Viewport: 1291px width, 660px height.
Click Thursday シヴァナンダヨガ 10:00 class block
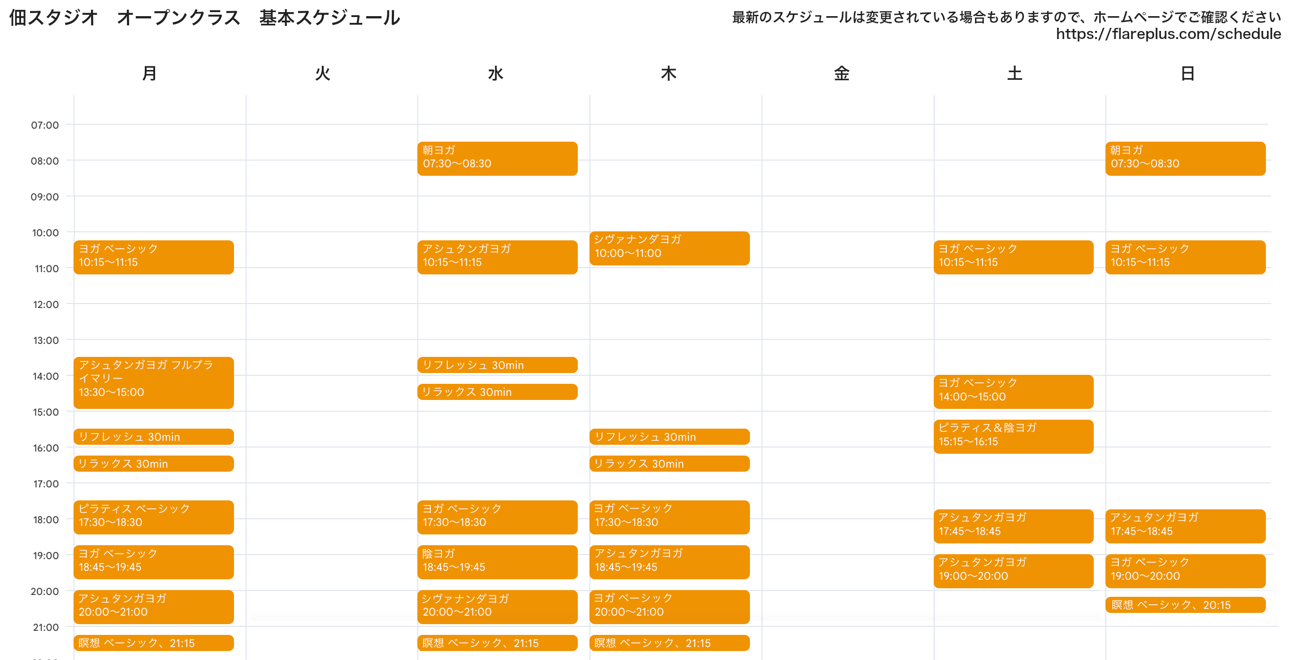pyautogui.click(x=669, y=248)
